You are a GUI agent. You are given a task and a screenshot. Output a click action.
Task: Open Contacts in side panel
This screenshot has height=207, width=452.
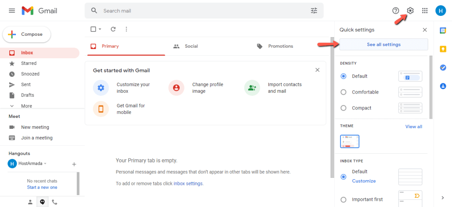point(443,86)
